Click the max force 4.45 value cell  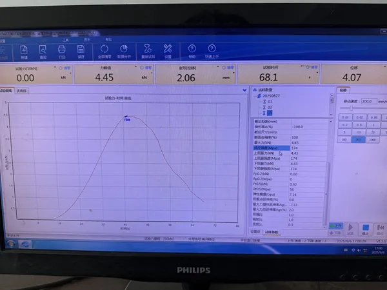[x=308, y=143]
